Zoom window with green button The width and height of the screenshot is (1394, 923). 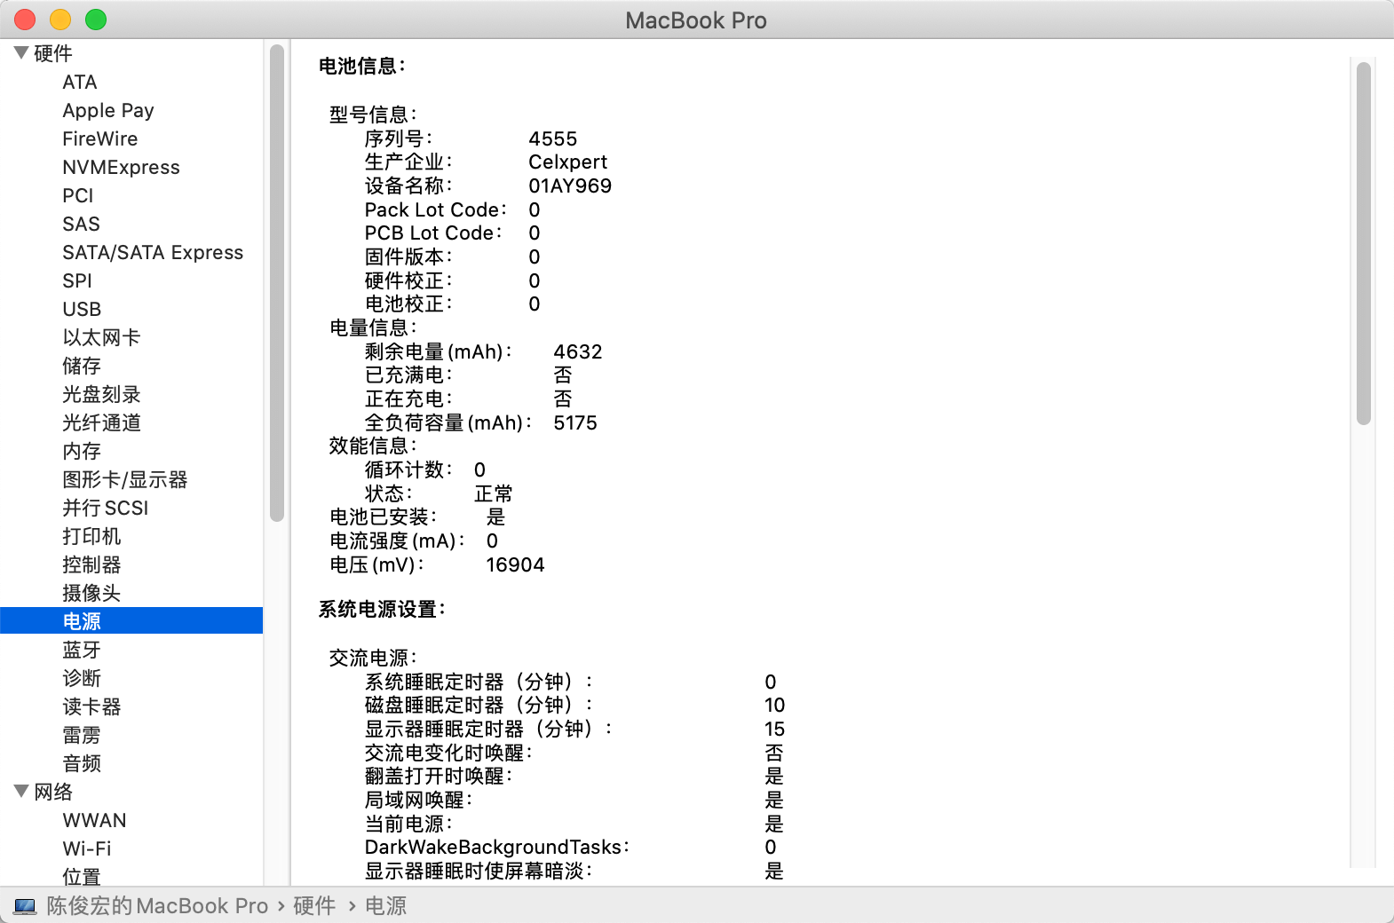pos(96,20)
